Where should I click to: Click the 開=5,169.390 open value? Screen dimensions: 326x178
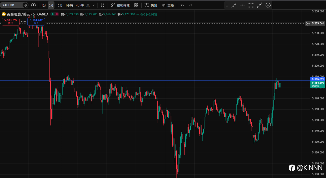tap(70, 14)
